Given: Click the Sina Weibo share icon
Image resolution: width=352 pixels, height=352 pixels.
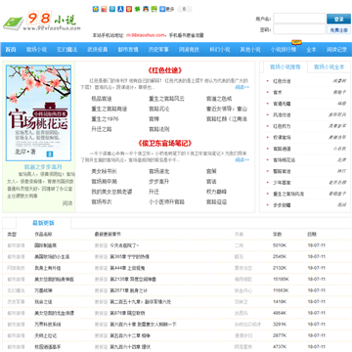Looking at the screenshot, I should click(x=104, y=9).
